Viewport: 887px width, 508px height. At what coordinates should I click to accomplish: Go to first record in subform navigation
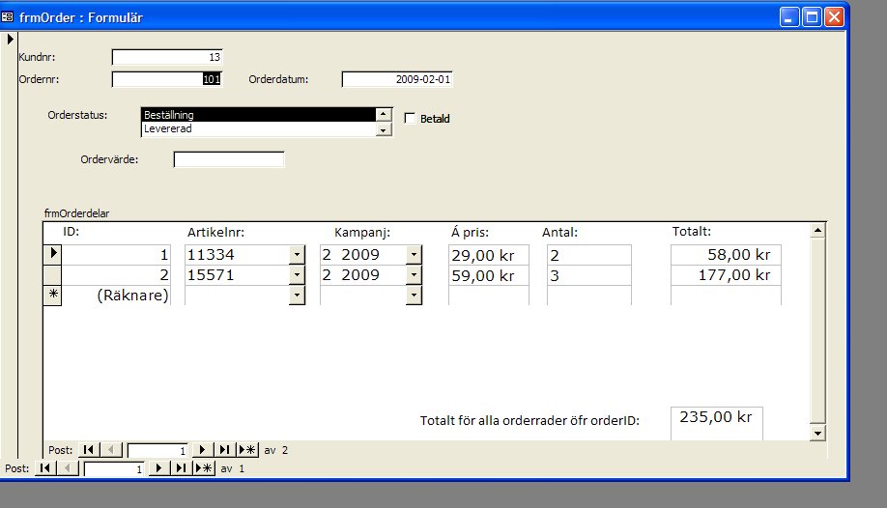coord(88,450)
